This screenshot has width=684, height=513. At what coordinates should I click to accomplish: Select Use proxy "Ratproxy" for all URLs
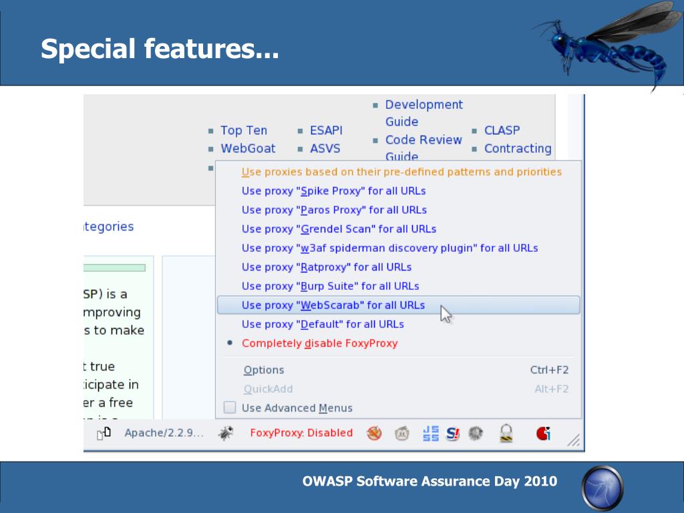click(x=399, y=267)
